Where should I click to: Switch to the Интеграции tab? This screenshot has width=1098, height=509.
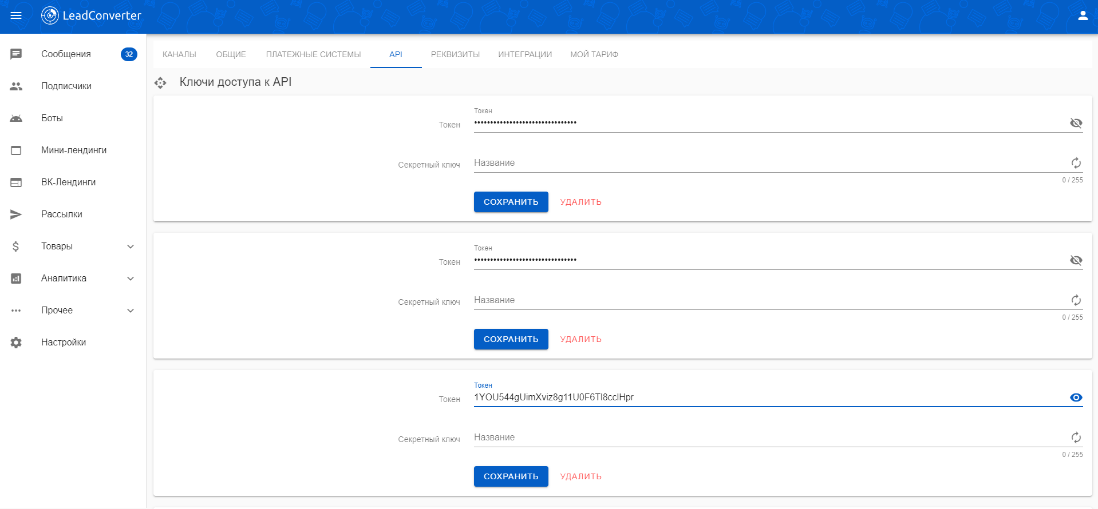tap(524, 54)
